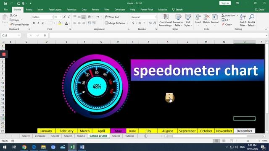Toggle center text alignment
Viewport: 269px width, 151px height.
tap(79, 23)
